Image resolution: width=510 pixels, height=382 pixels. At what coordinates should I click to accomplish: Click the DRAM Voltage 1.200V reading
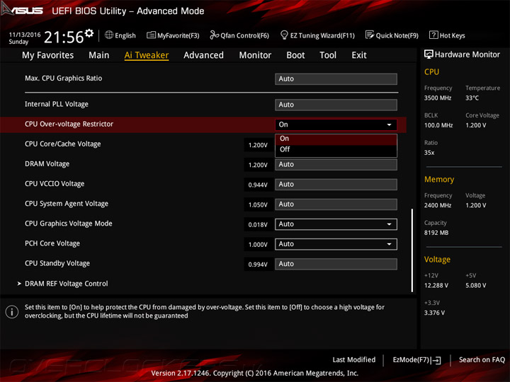pos(258,165)
